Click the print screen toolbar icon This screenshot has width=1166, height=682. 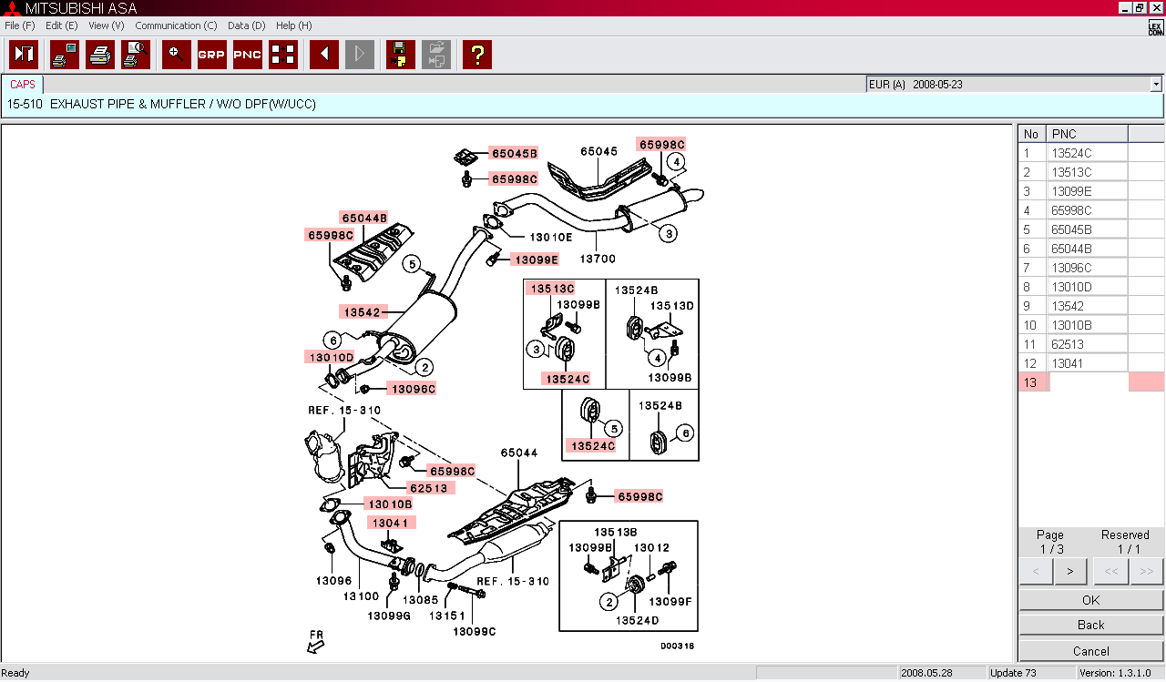click(64, 55)
